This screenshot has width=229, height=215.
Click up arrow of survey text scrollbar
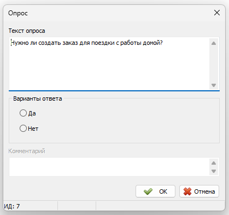pyautogui.click(x=214, y=43)
